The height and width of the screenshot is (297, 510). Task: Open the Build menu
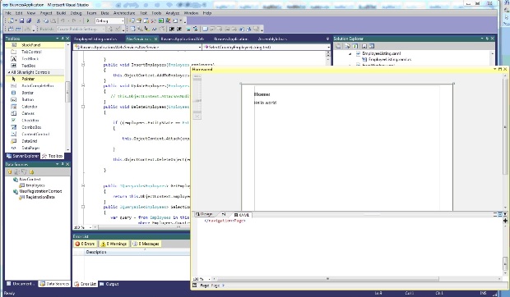[61, 13]
